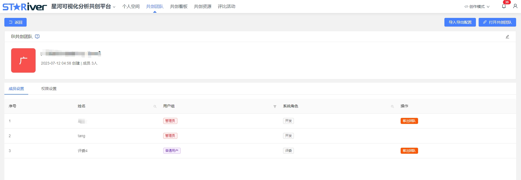Open the 共创看板 menu
Screen dimensions: 521x180
coord(178,7)
